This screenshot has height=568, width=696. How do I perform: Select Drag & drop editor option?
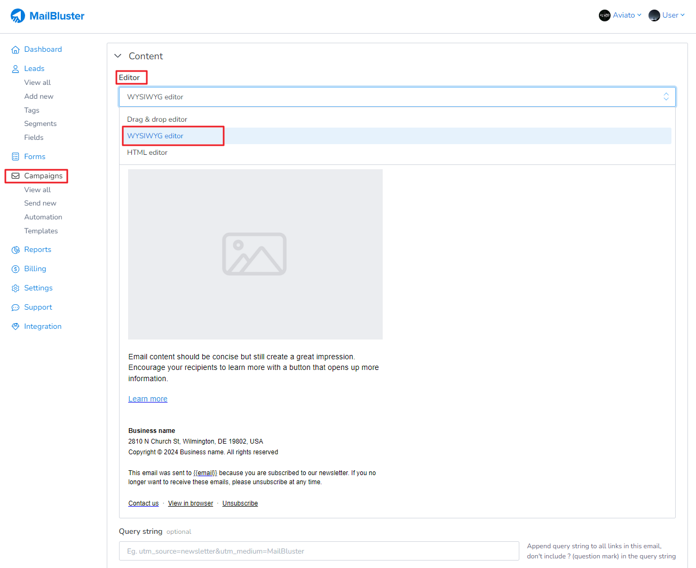click(157, 120)
